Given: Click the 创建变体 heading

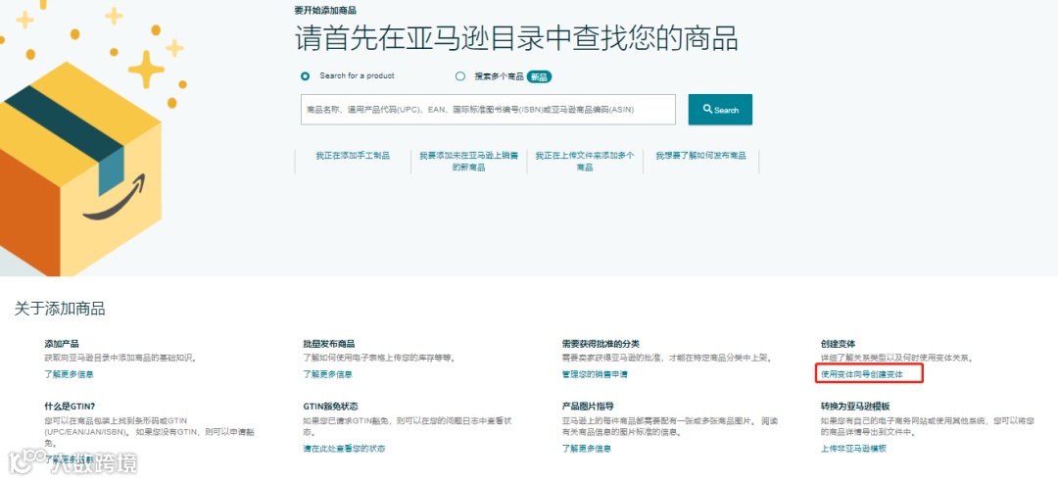Looking at the screenshot, I should [838, 344].
